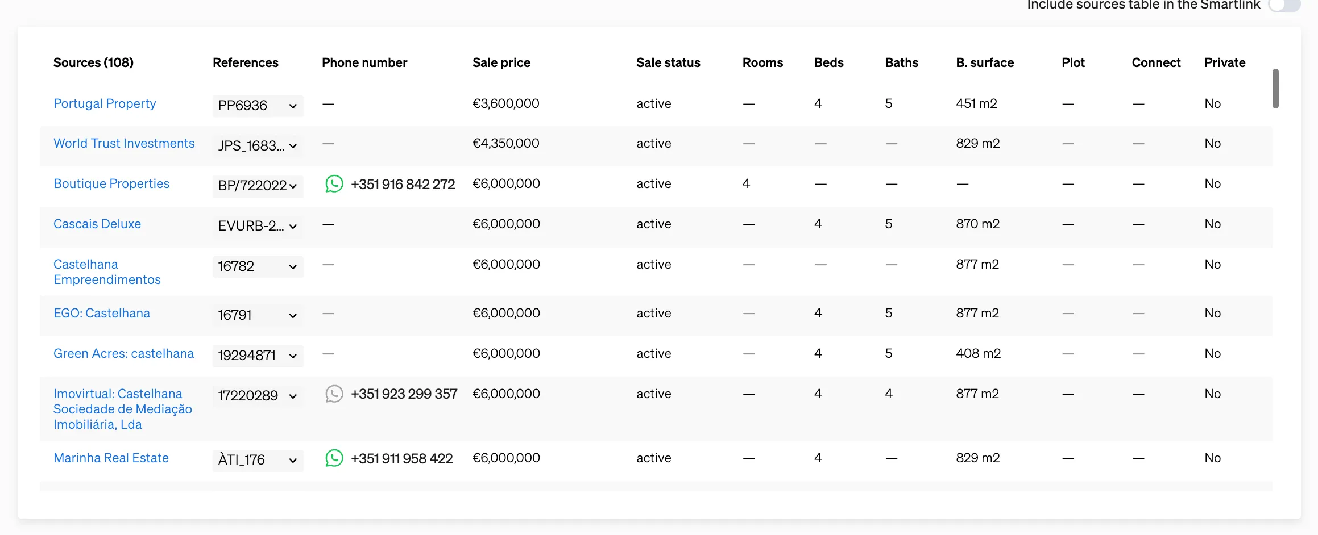Open the 17220289 reference dropdown
This screenshot has width=1318, height=535.
tap(258, 396)
